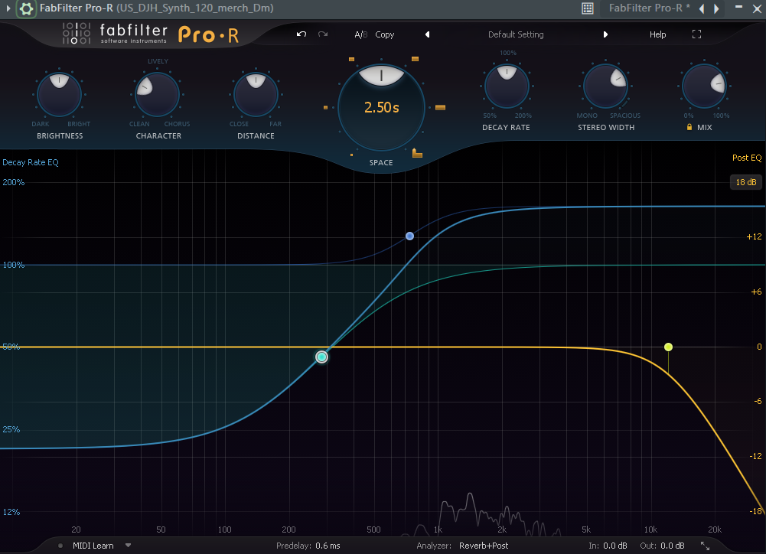Click the Brightness knob
This screenshot has width=766, height=554.
click(59, 94)
